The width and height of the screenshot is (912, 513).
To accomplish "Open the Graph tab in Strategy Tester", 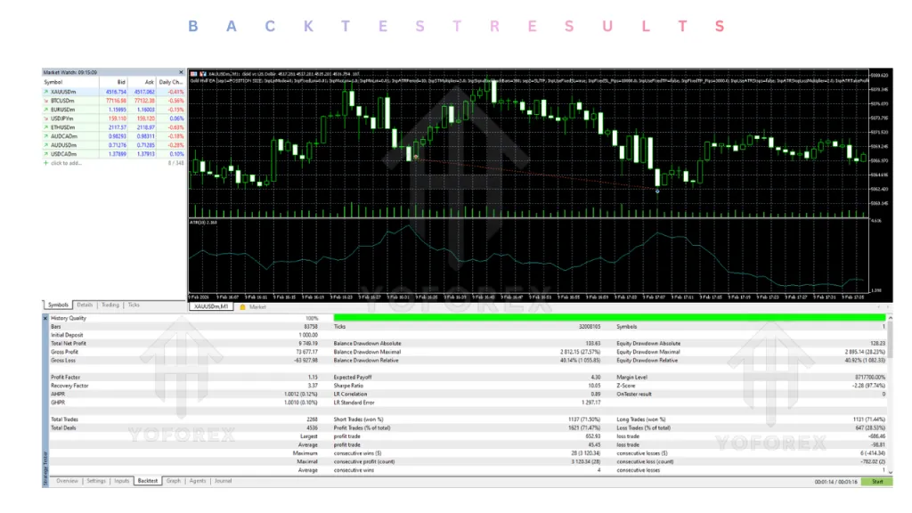I will click(174, 481).
